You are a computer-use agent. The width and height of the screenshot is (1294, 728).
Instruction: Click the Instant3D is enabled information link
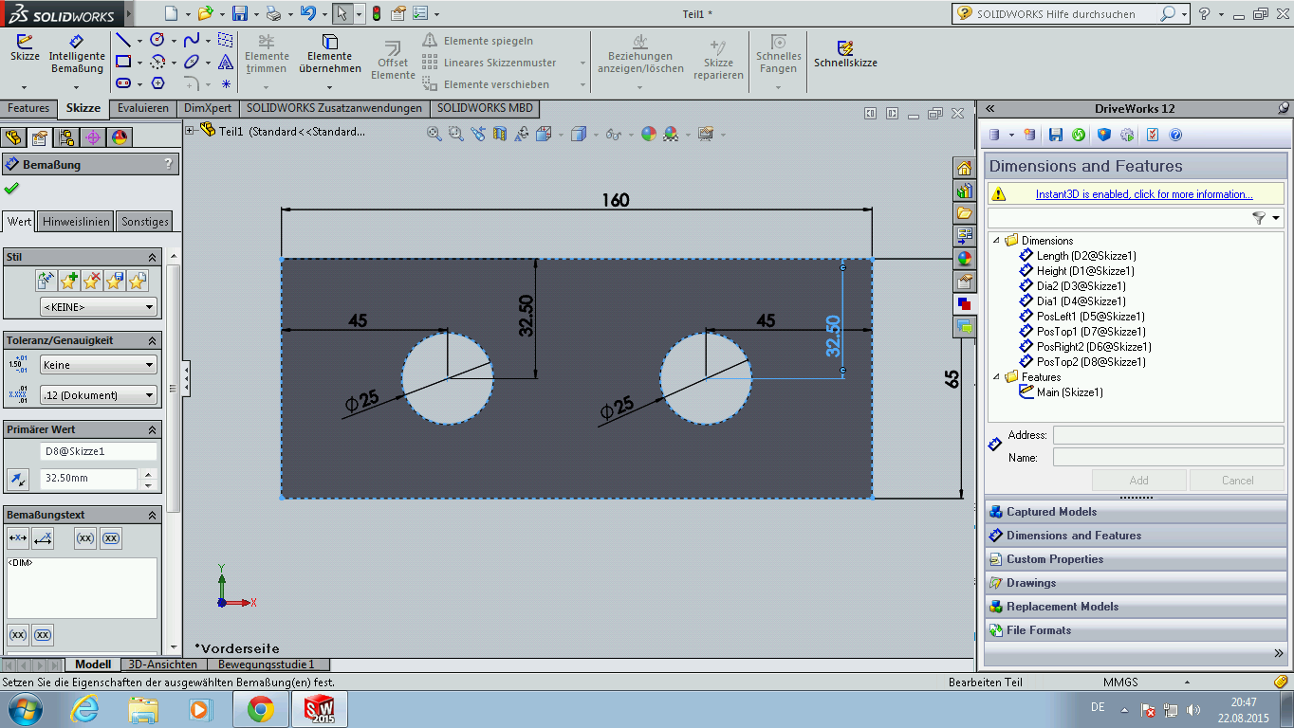[1144, 194]
